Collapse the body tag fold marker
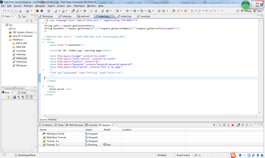This screenshot has width=265, height=158. [43, 86]
